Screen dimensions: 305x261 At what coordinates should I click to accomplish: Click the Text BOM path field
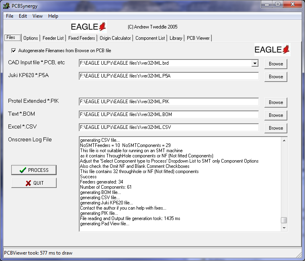click(169, 114)
